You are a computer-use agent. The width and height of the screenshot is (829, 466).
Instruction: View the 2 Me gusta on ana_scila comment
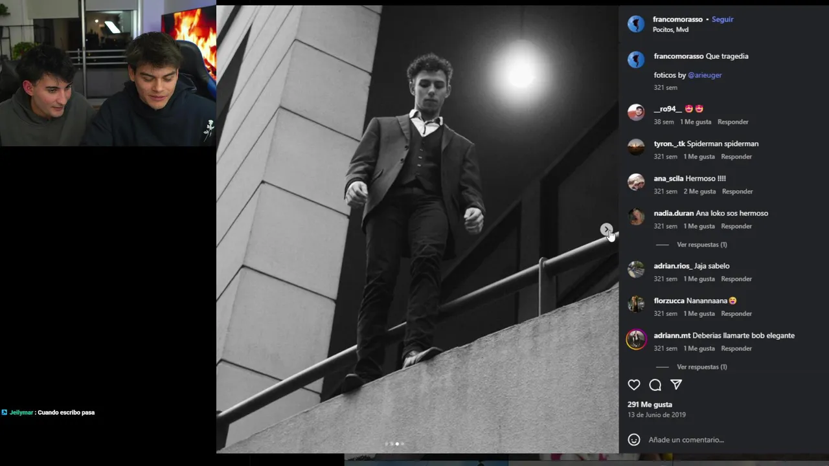[699, 192]
